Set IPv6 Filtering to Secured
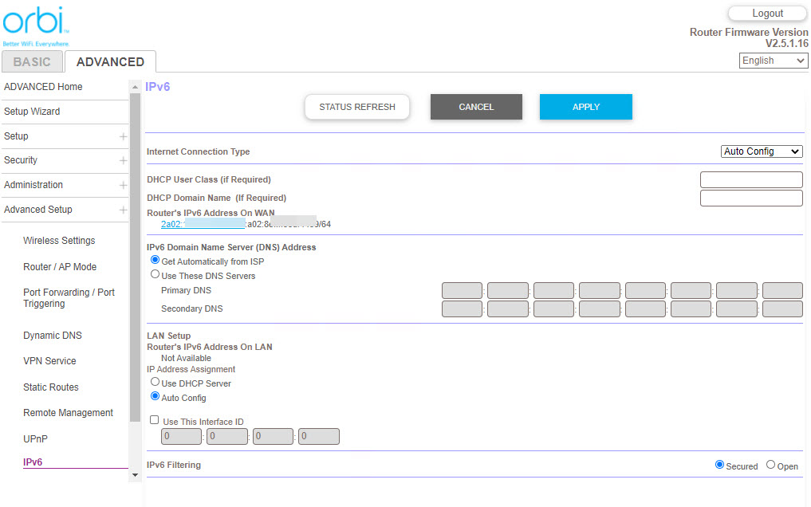811x507 pixels. coord(719,465)
